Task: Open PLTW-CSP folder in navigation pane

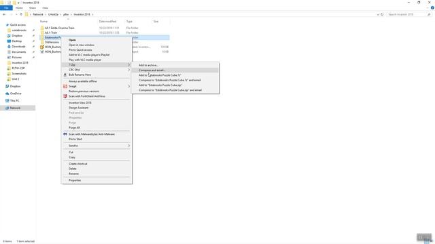Action: point(18,68)
